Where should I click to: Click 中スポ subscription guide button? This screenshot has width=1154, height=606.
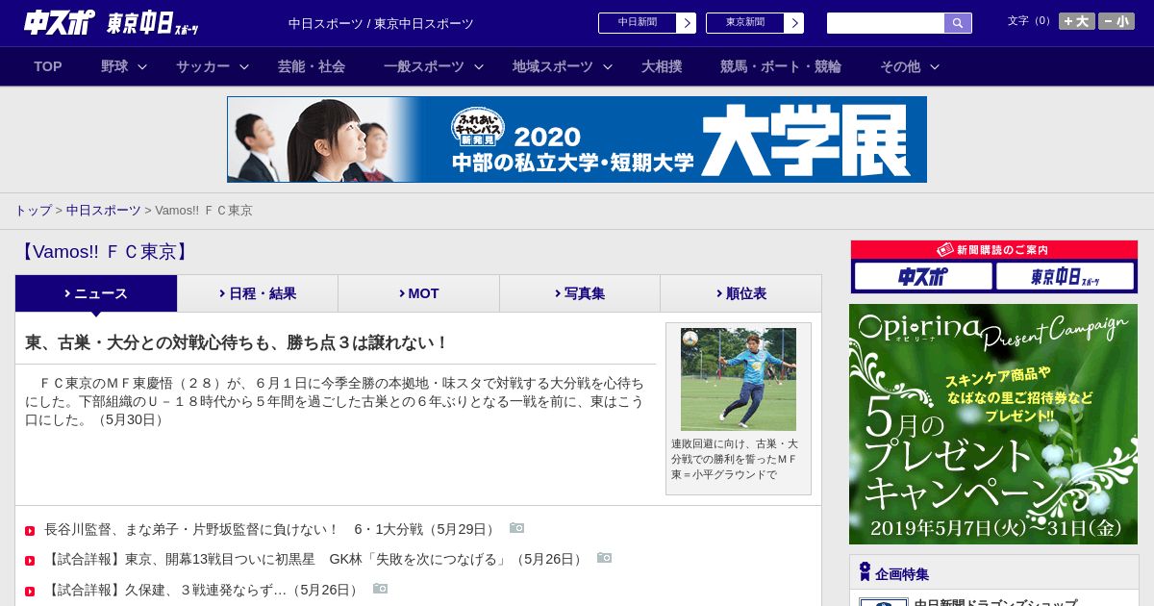point(923,277)
